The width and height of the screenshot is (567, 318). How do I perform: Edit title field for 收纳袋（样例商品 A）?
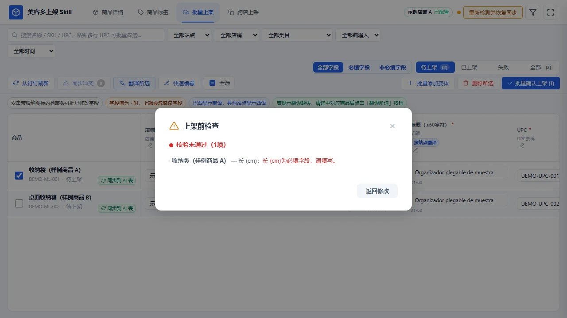(459, 172)
